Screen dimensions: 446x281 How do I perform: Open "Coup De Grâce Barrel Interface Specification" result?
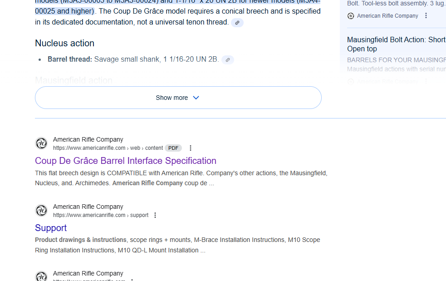(126, 161)
